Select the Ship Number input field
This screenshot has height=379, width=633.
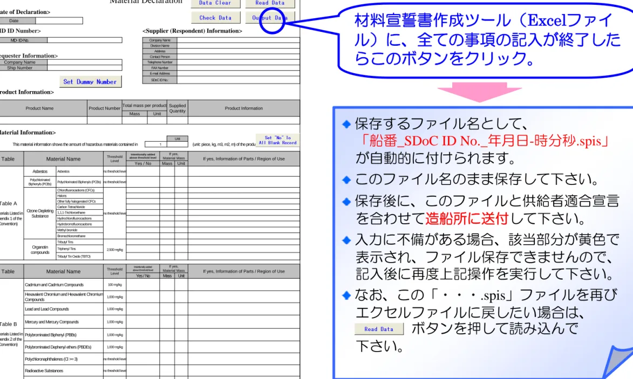tap(84, 68)
